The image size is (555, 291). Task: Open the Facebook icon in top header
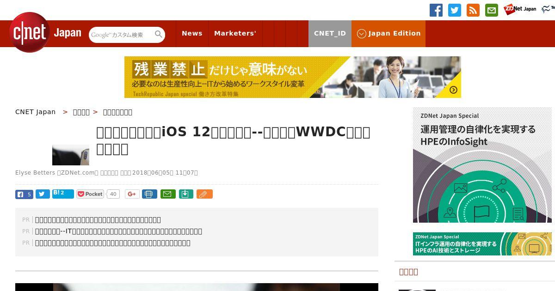point(436,10)
